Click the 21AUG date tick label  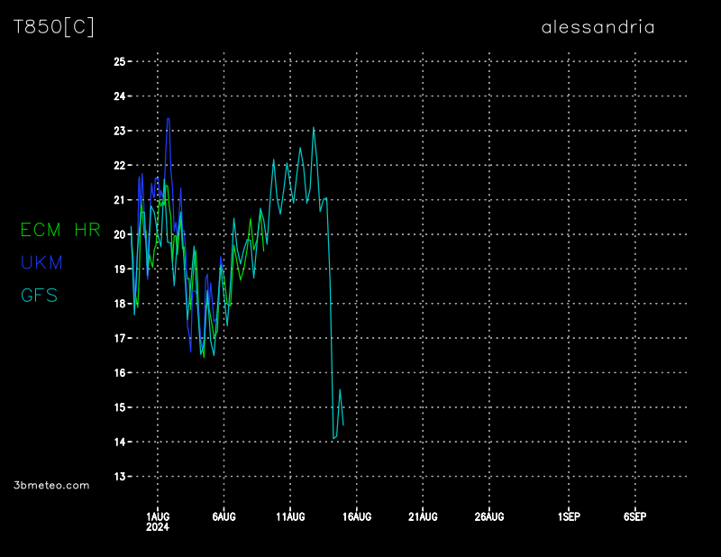point(423,516)
